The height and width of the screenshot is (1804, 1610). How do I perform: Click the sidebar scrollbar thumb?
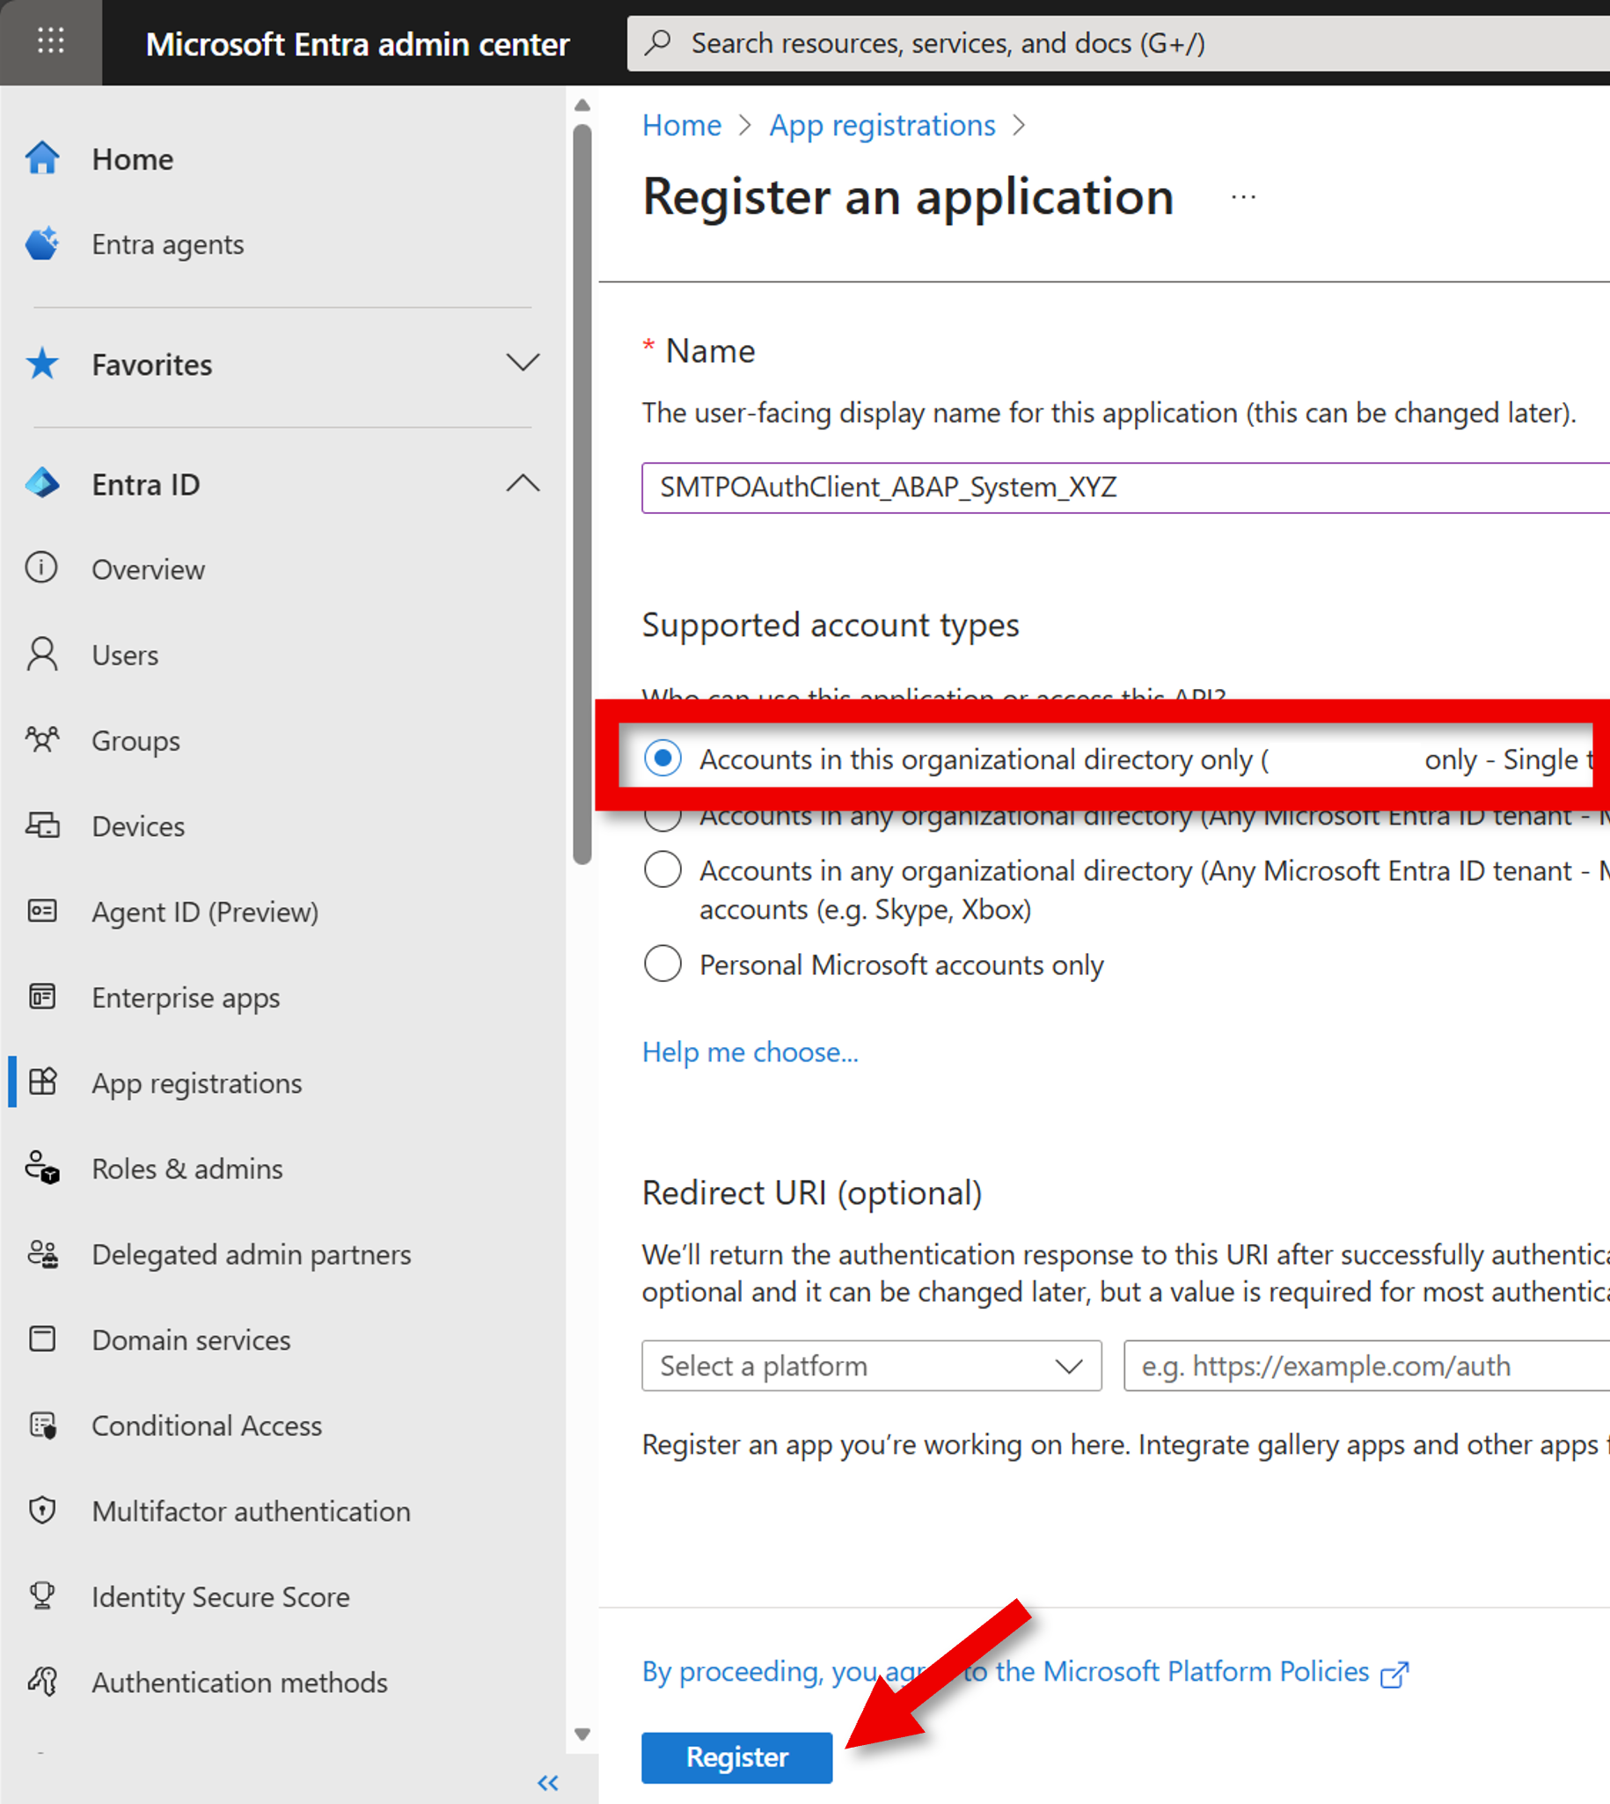582,494
